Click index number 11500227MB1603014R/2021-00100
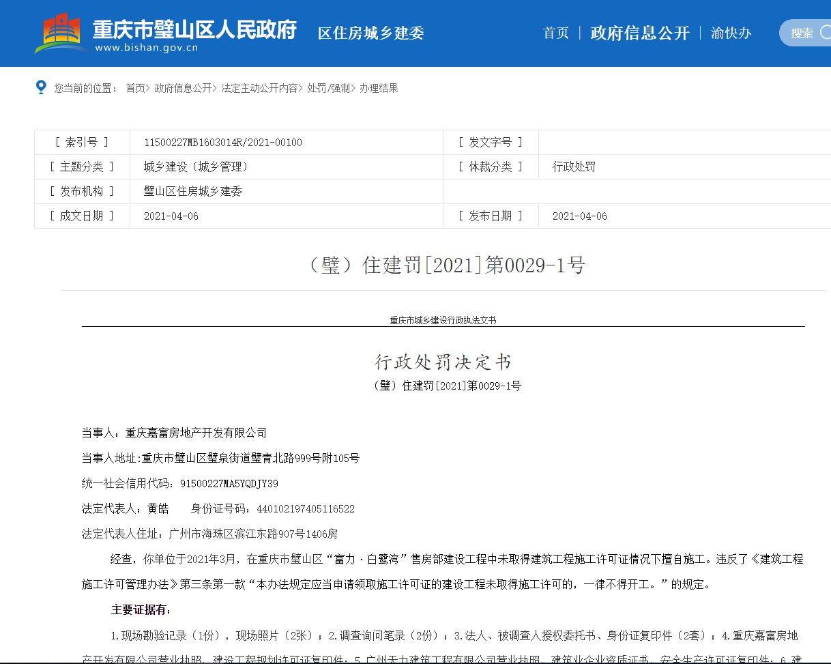This screenshot has height=664, width=831. 222,143
